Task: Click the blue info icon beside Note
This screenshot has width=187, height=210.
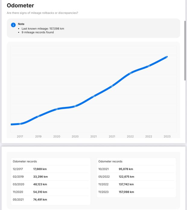Action: (13, 25)
